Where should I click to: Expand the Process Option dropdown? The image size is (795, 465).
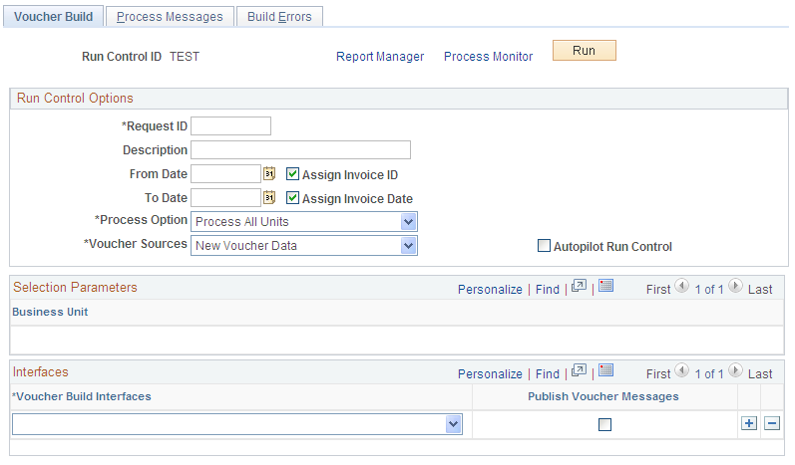tap(303, 222)
